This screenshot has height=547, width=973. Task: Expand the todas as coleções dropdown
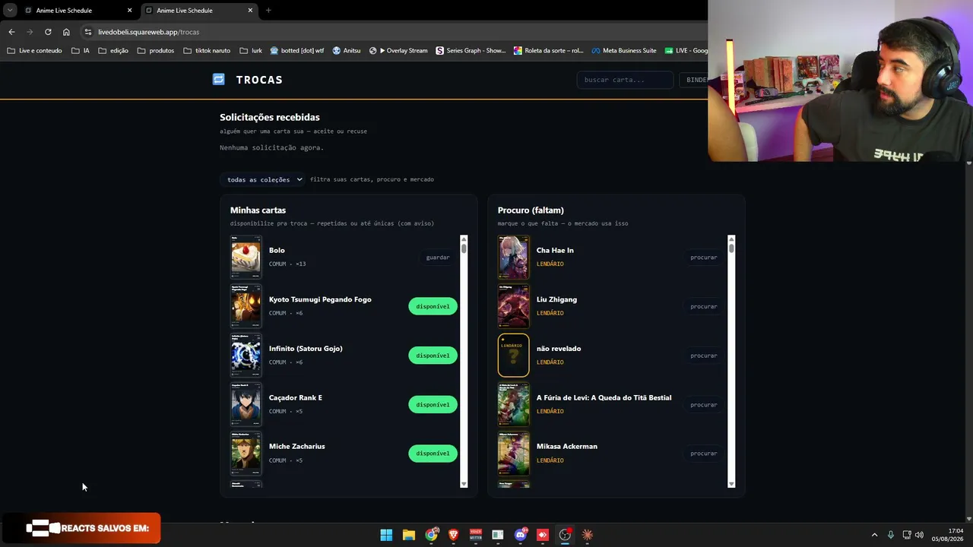(264, 179)
